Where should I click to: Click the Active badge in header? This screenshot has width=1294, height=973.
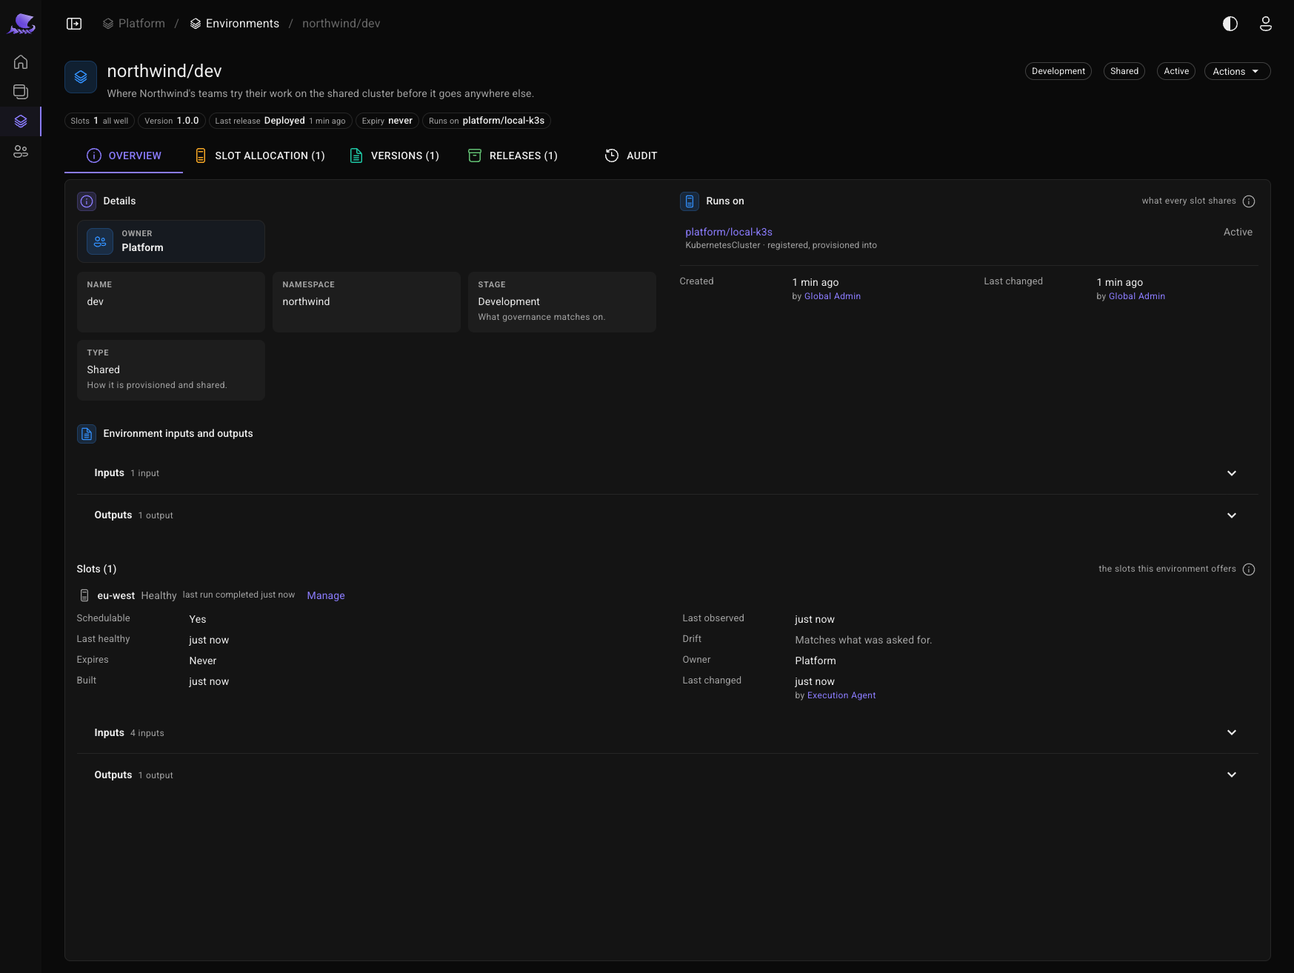[x=1176, y=71]
